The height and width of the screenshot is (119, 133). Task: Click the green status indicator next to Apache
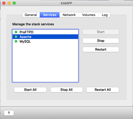[16, 37]
